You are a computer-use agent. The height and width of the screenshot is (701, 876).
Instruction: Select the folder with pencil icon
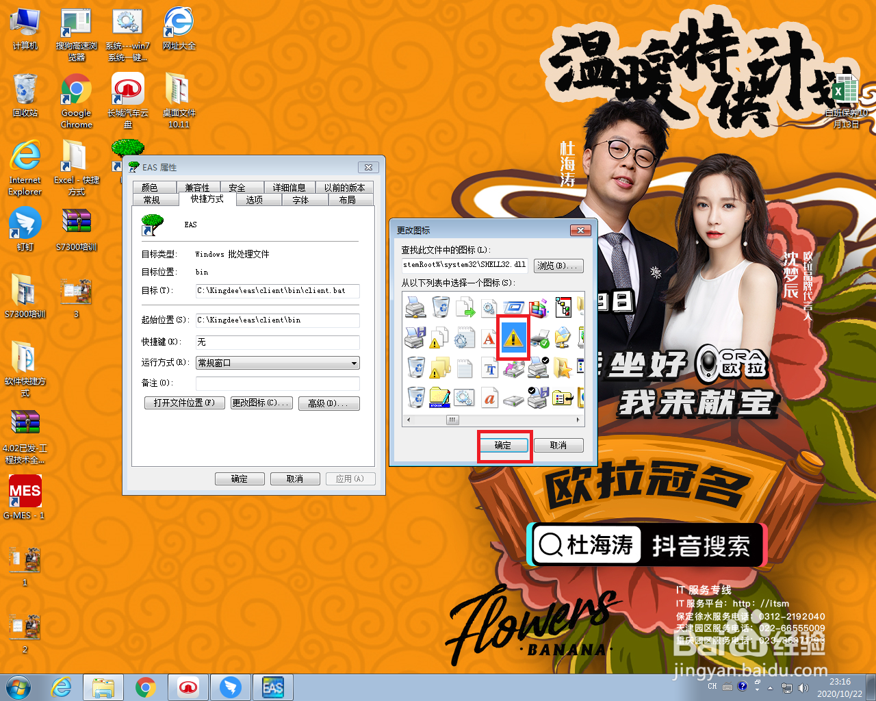pos(439,397)
